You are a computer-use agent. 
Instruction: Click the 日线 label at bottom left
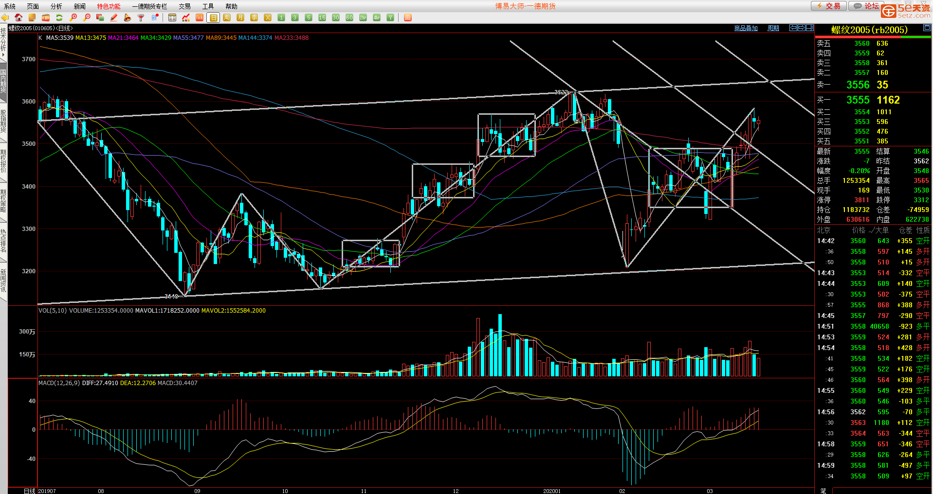pos(30,491)
